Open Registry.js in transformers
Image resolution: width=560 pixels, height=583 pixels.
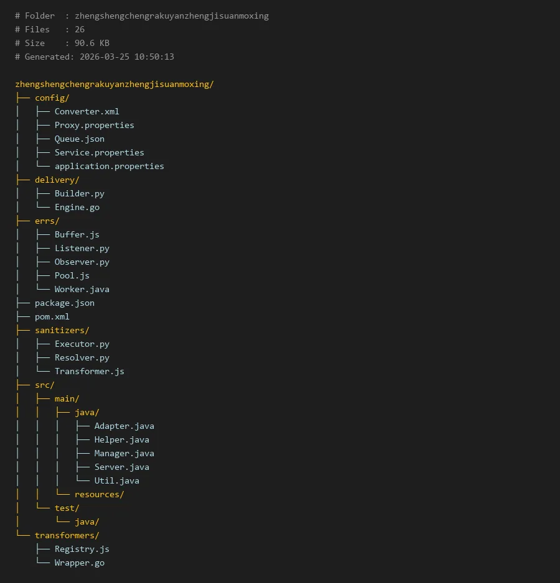coord(82,549)
